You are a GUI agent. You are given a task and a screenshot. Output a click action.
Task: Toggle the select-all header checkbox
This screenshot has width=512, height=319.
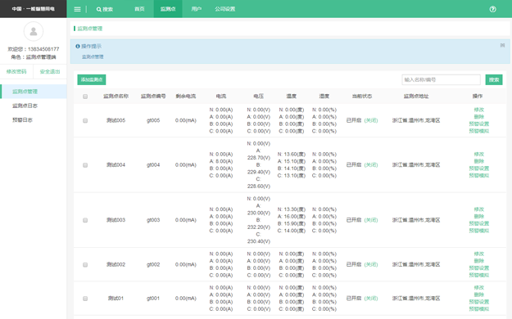click(x=85, y=97)
